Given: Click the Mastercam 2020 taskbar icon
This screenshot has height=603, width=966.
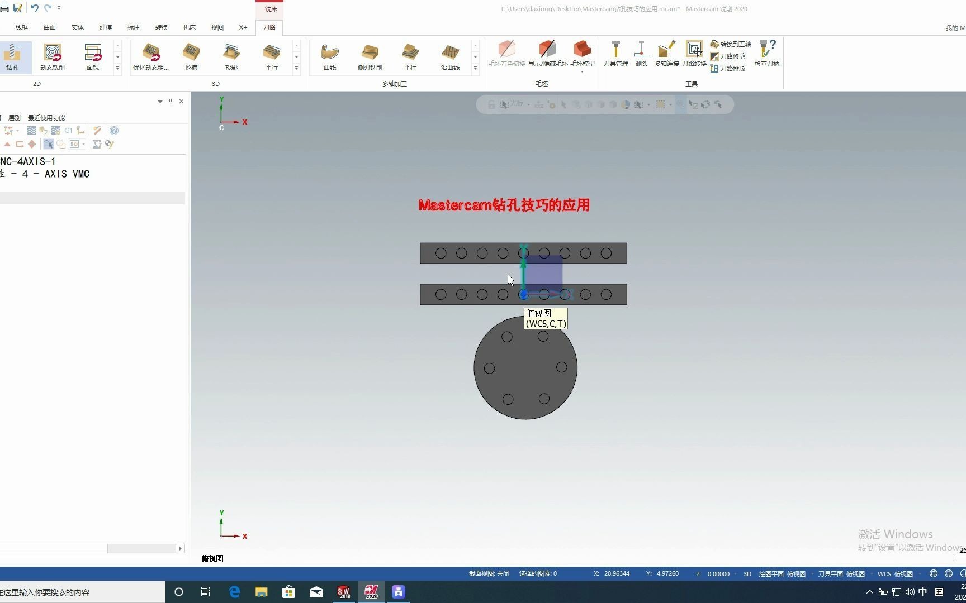Looking at the screenshot, I should pyautogui.click(x=371, y=592).
